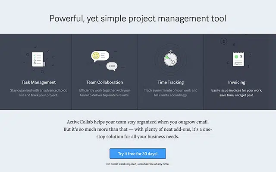The height and width of the screenshot is (172, 276).
Task: Click the advanced to-do list description text
Action: point(38,92)
